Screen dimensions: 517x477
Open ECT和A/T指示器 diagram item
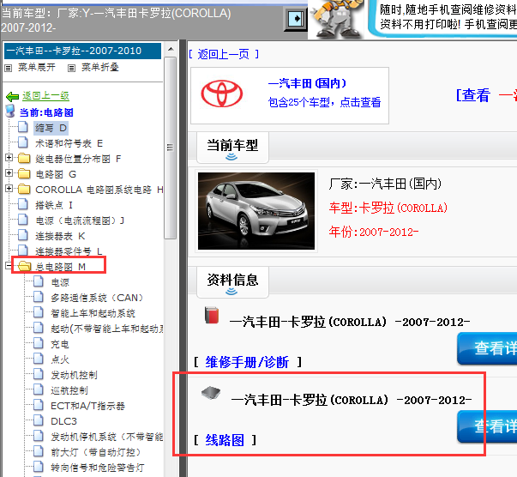pos(87,406)
